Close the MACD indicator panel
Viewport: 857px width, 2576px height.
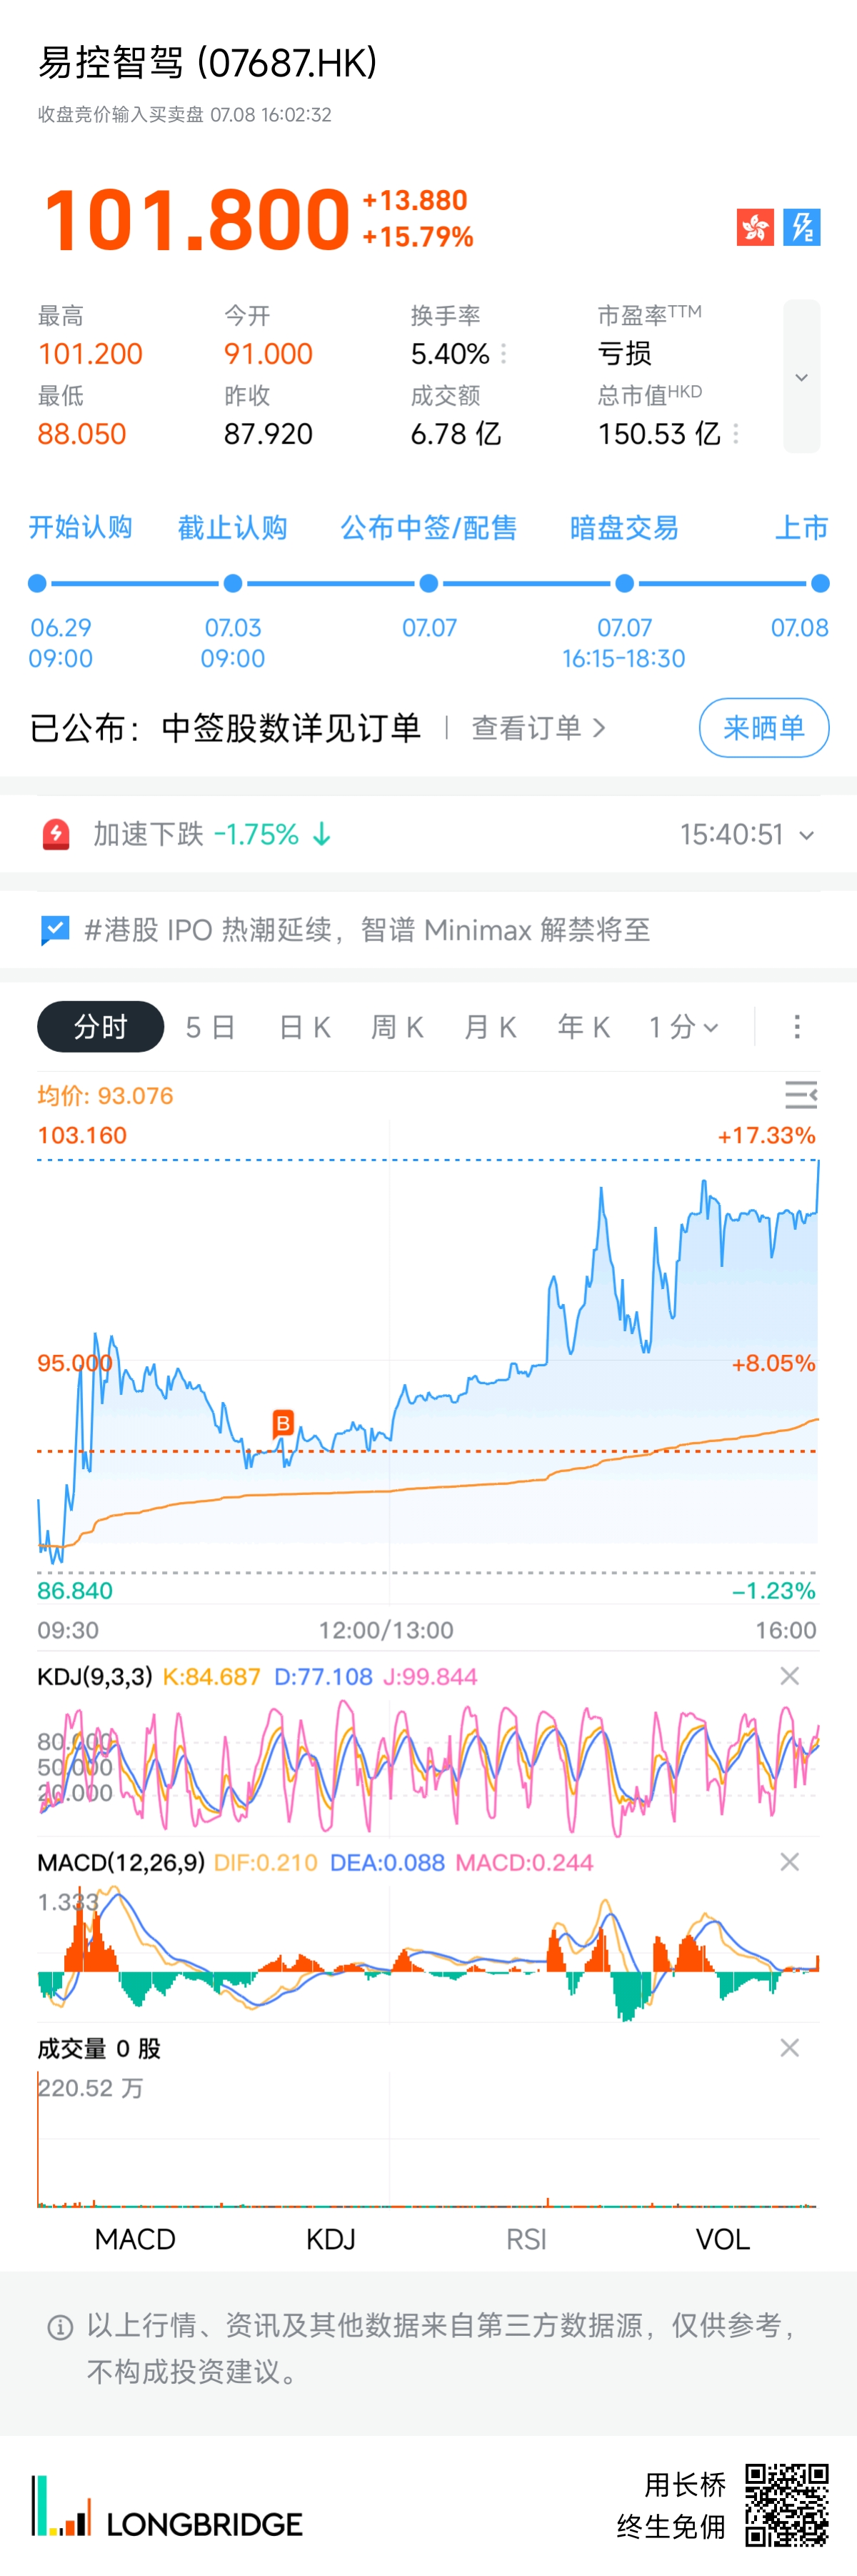point(789,1862)
